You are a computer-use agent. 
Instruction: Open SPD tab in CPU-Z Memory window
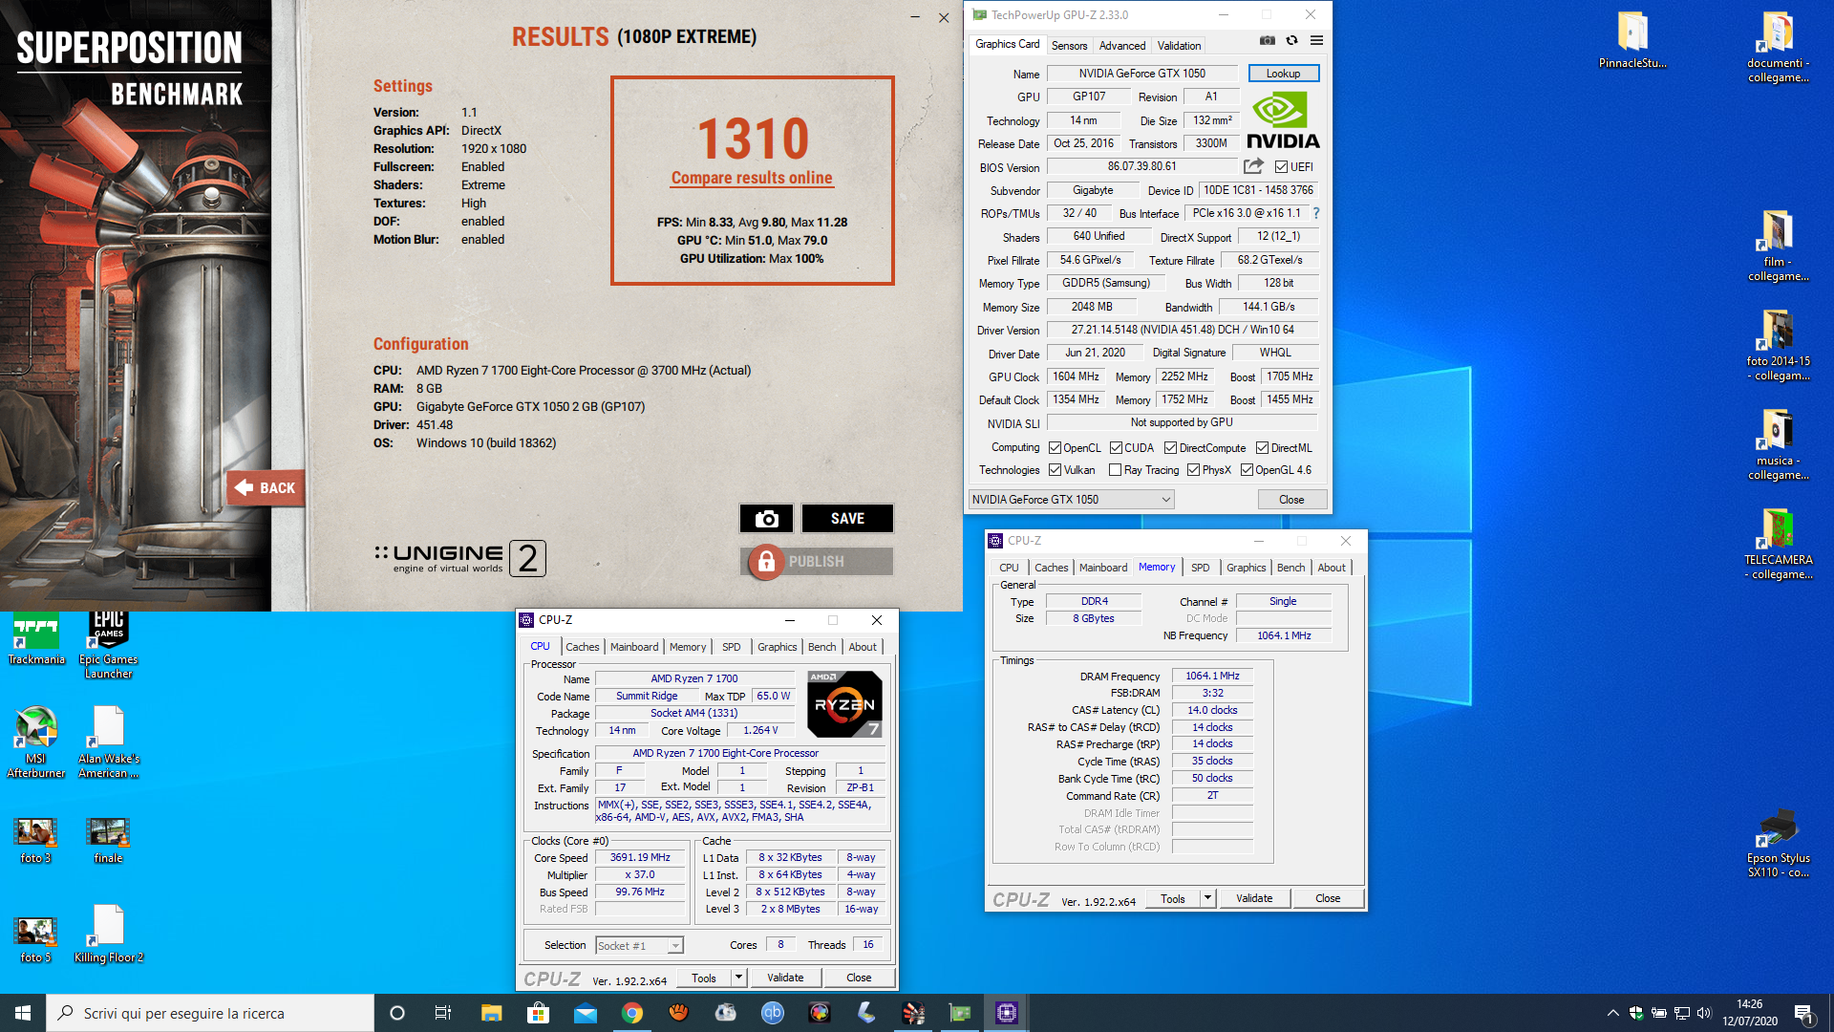tap(1200, 568)
